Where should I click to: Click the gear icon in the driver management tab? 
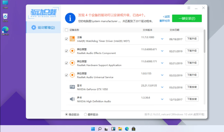coord(34,28)
